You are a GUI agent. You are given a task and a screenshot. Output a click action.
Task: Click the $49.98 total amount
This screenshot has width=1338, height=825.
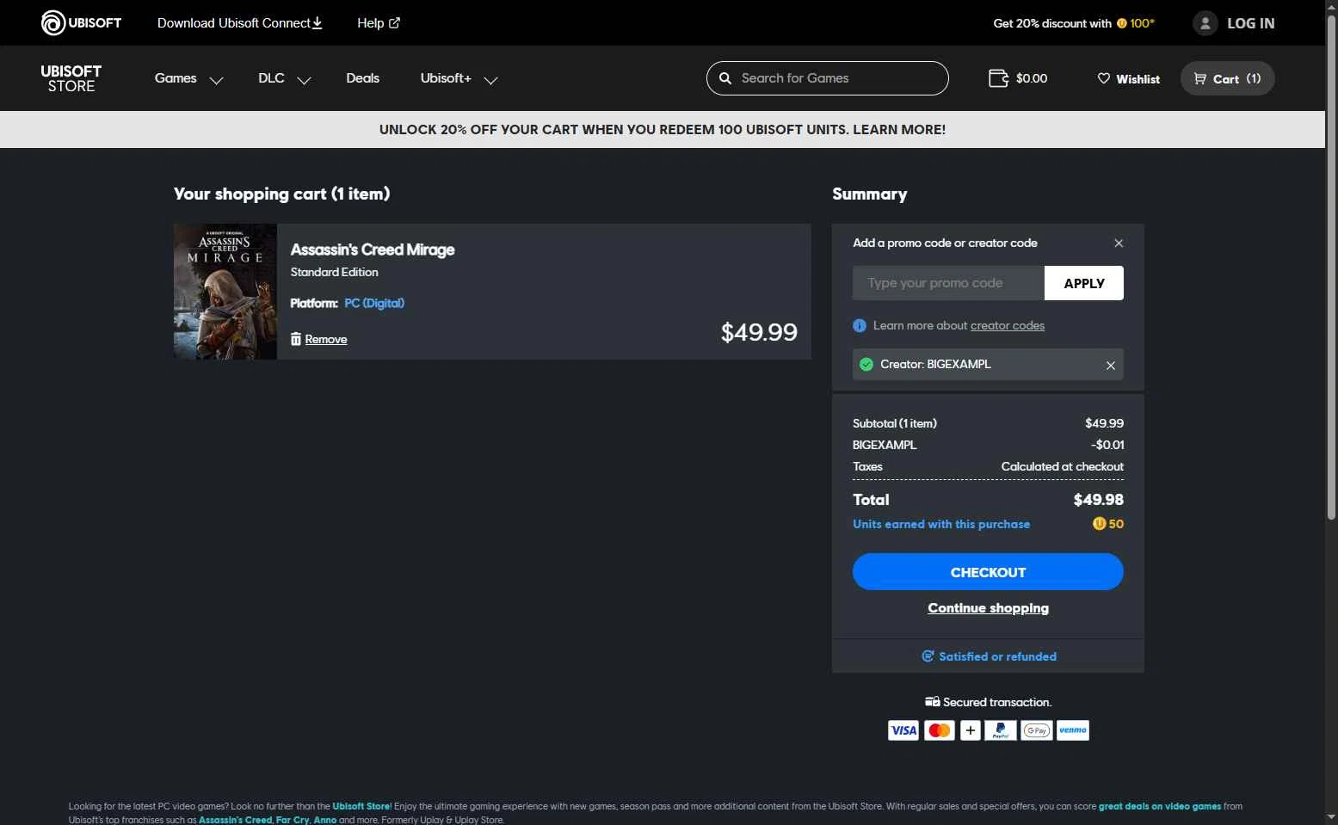point(1099,500)
